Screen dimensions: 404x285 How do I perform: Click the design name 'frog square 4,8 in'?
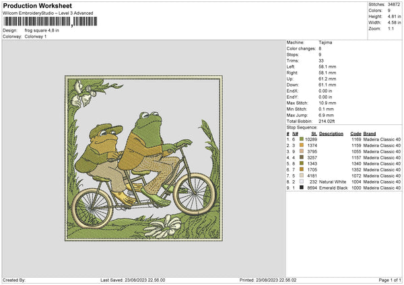click(42, 30)
